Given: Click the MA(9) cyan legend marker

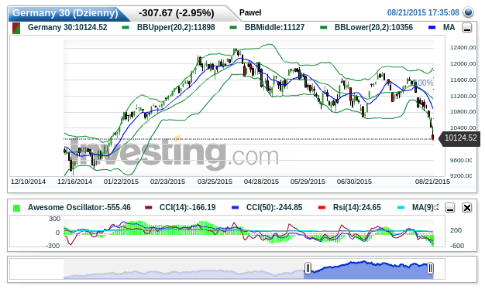Looking at the screenshot, I should pos(401,208).
